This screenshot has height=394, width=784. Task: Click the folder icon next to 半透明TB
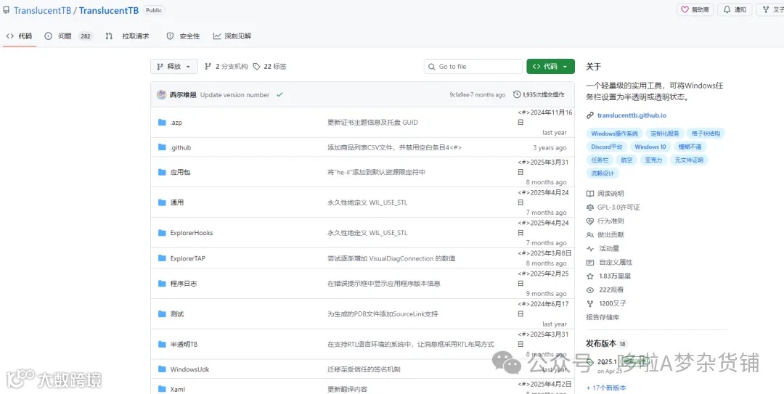(x=162, y=345)
